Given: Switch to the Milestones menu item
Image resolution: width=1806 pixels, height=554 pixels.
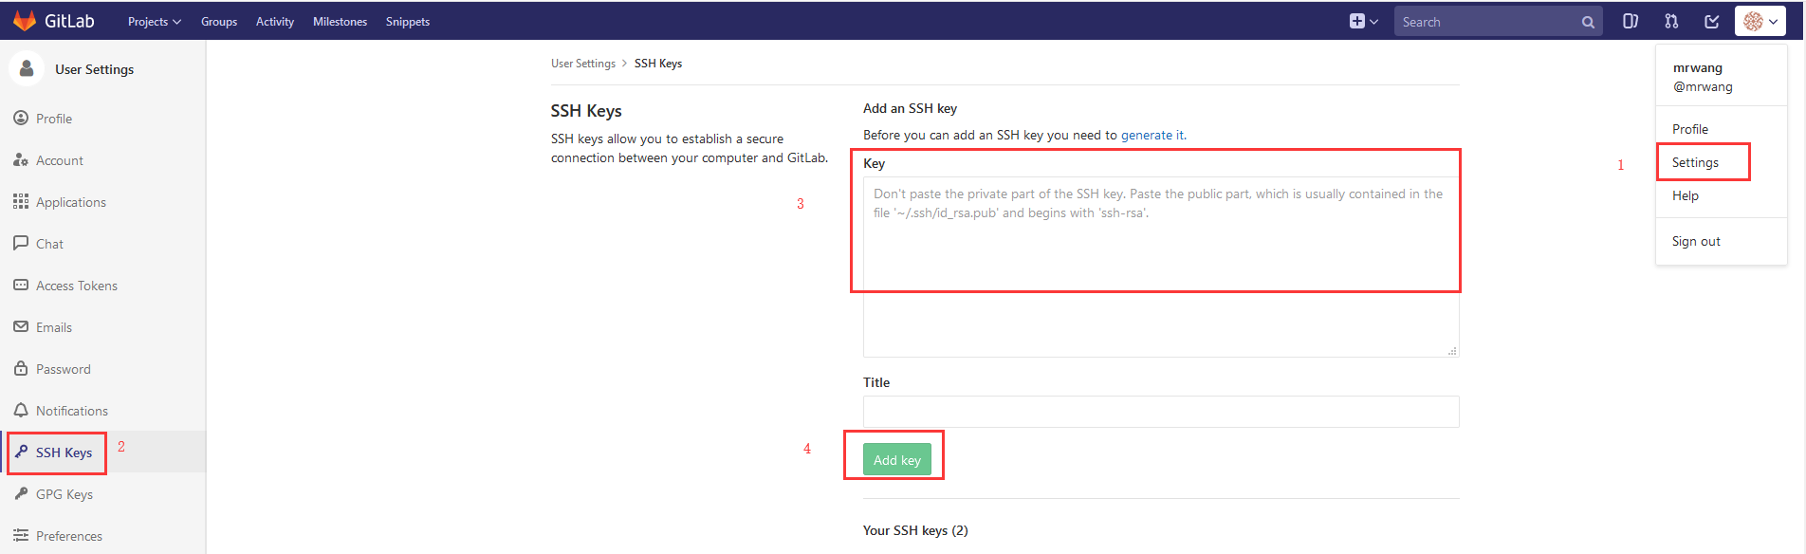Looking at the screenshot, I should (x=340, y=20).
